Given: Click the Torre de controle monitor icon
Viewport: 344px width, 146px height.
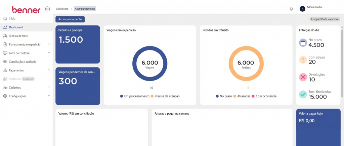Looking at the screenshot, I should (x=5, y=53).
